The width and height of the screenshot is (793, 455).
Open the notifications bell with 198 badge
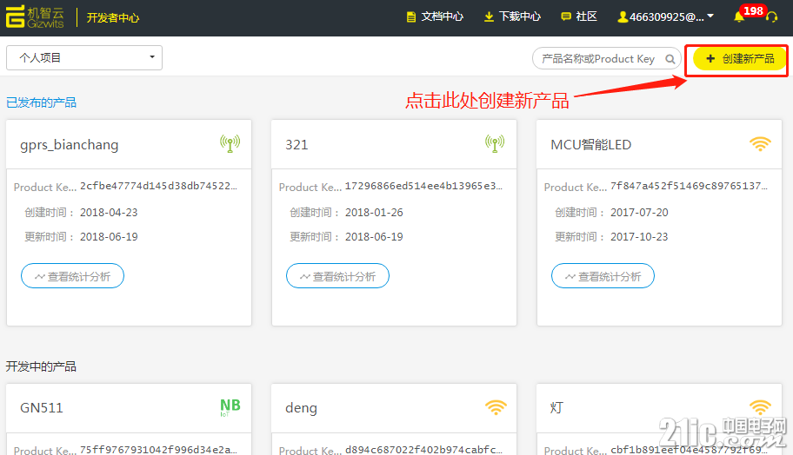[x=739, y=16]
